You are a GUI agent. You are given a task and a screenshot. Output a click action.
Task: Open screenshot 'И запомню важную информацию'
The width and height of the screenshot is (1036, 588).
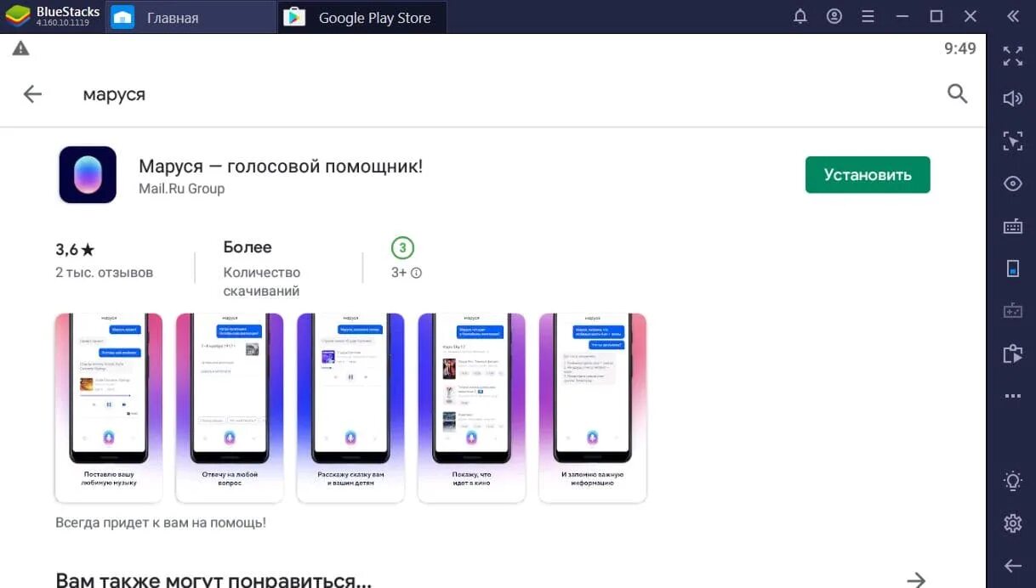(x=593, y=408)
